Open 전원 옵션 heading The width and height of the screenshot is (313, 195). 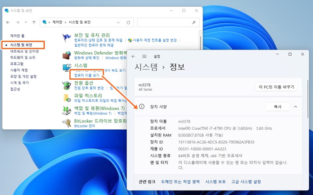84,83
